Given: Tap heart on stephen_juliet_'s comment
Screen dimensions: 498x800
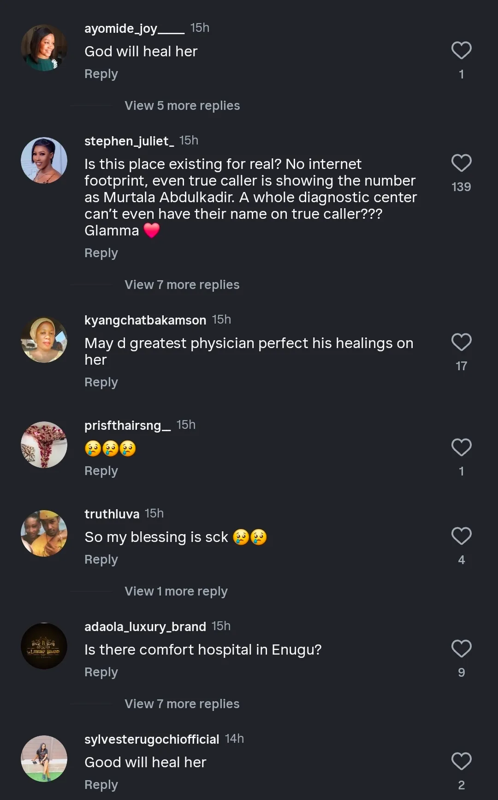Looking at the screenshot, I should (461, 163).
